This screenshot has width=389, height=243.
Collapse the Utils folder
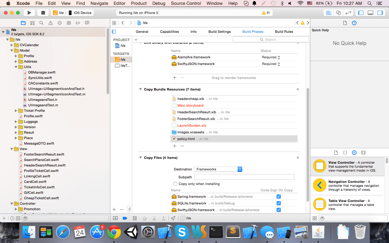pyautogui.click(x=16, y=67)
